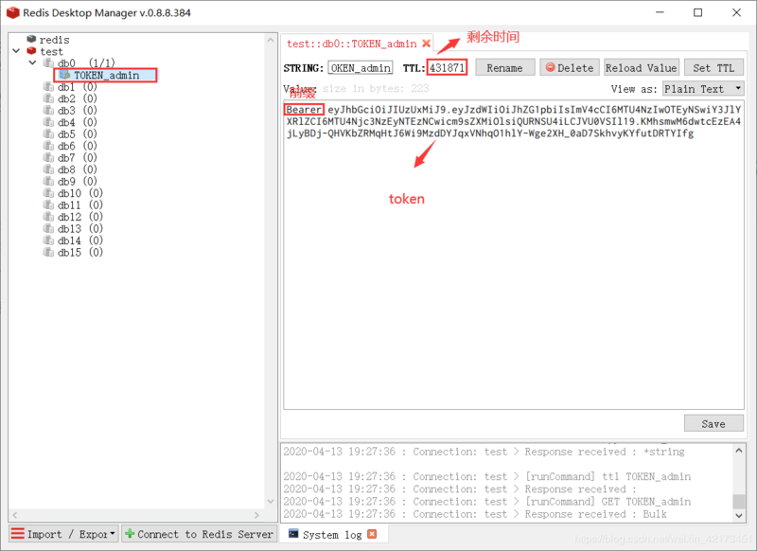This screenshot has height=551, width=757.
Task: Click the database icon beside db1
Action: click(x=50, y=86)
